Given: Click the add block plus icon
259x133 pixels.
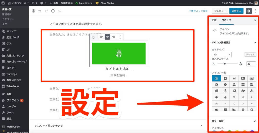Looking at the screenshot, I should (34, 11).
